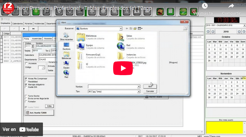Select the instancias folder

(x=131, y=56)
